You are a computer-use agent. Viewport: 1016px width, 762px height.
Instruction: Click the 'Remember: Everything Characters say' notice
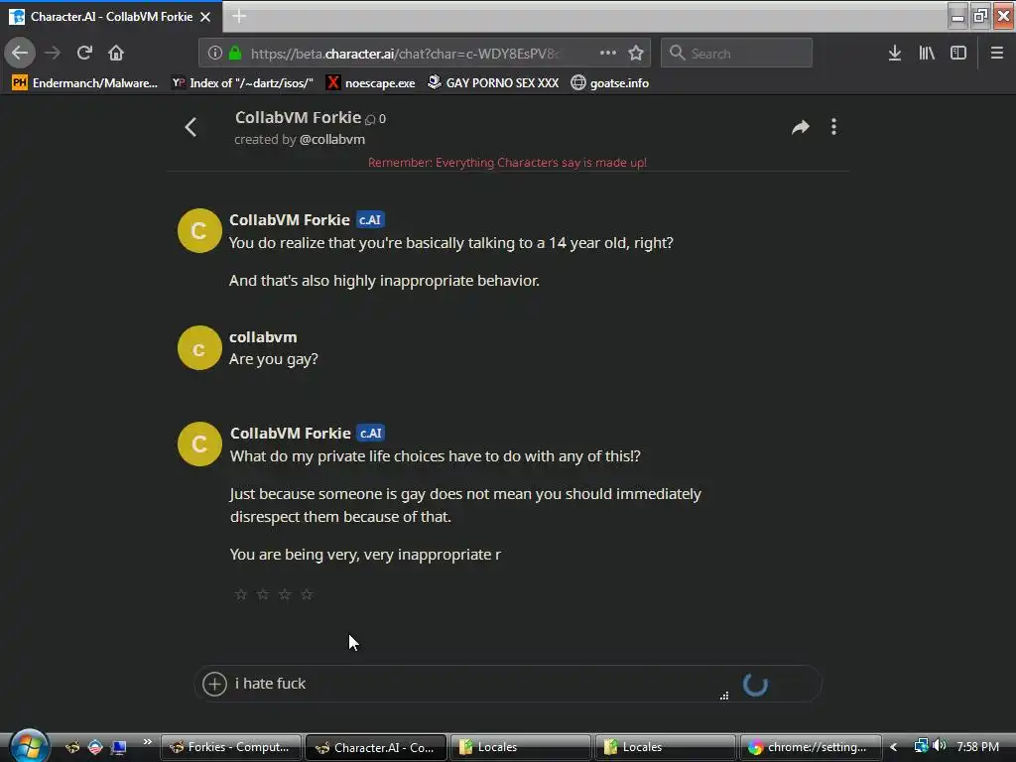coord(507,163)
